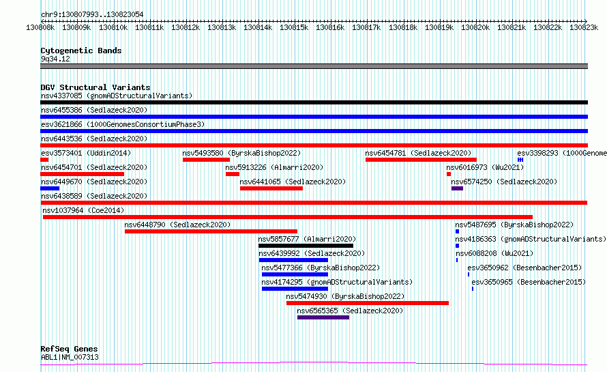
Task: Open nsv5474930 (ByrskaBishop2022) variant label
Action: pyautogui.click(x=345, y=296)
